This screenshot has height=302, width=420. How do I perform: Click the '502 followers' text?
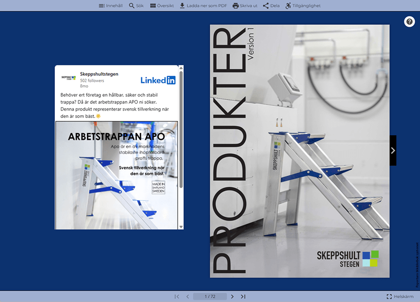pos(92,81)
